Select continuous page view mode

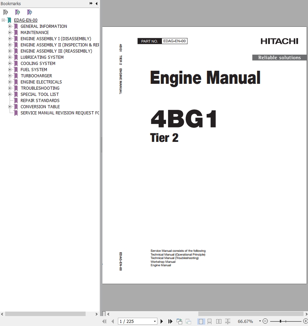coord(210,321)
